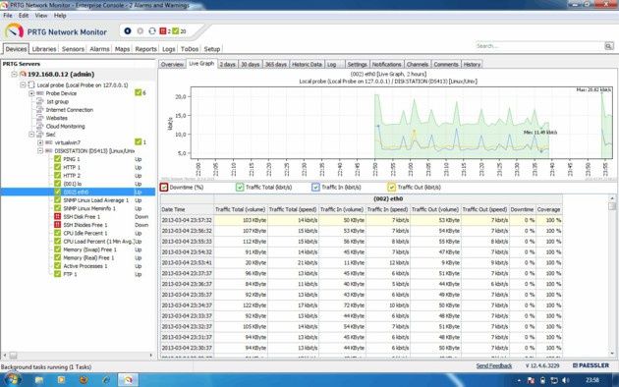This screenshot has height=387, width=619.
Task: Click the Active Processes 1 status icon
Action: click(58, 266)
